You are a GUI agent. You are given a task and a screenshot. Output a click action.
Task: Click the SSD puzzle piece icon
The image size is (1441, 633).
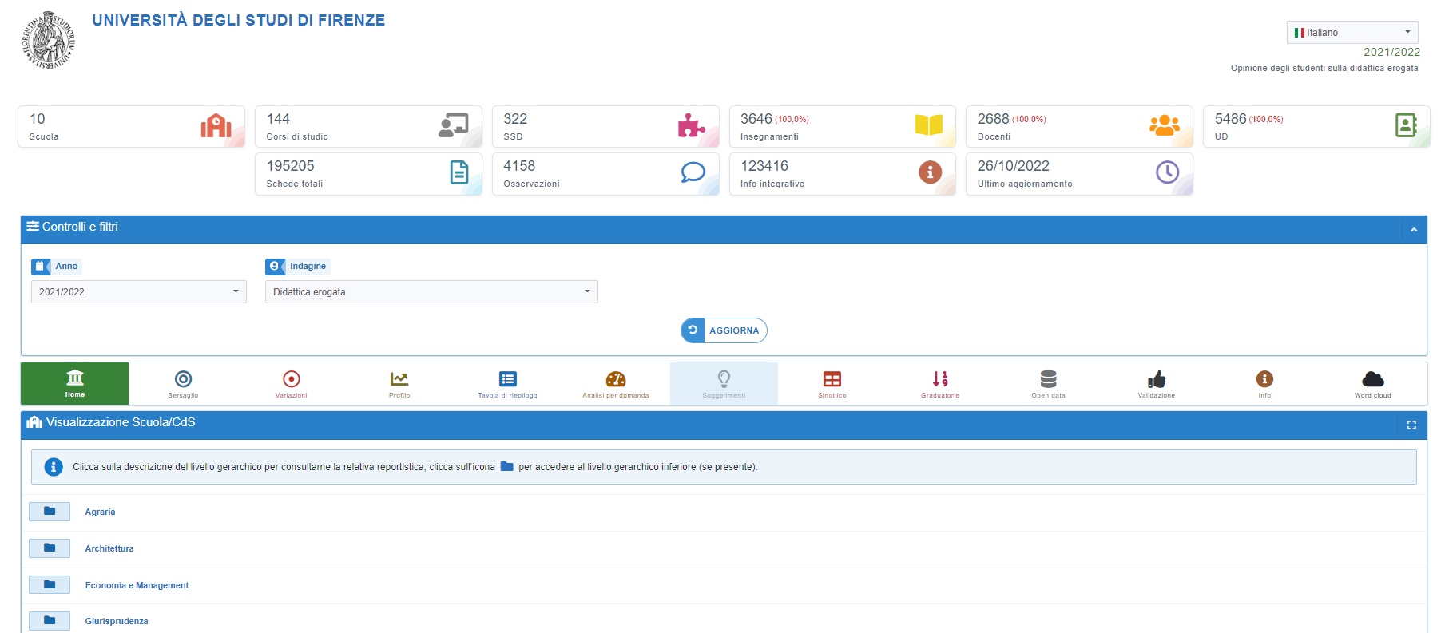click(x=691, y=125)
